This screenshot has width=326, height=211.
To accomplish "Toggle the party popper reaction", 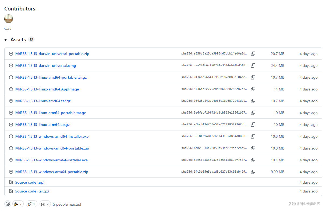I will click(x=18, y=204).
